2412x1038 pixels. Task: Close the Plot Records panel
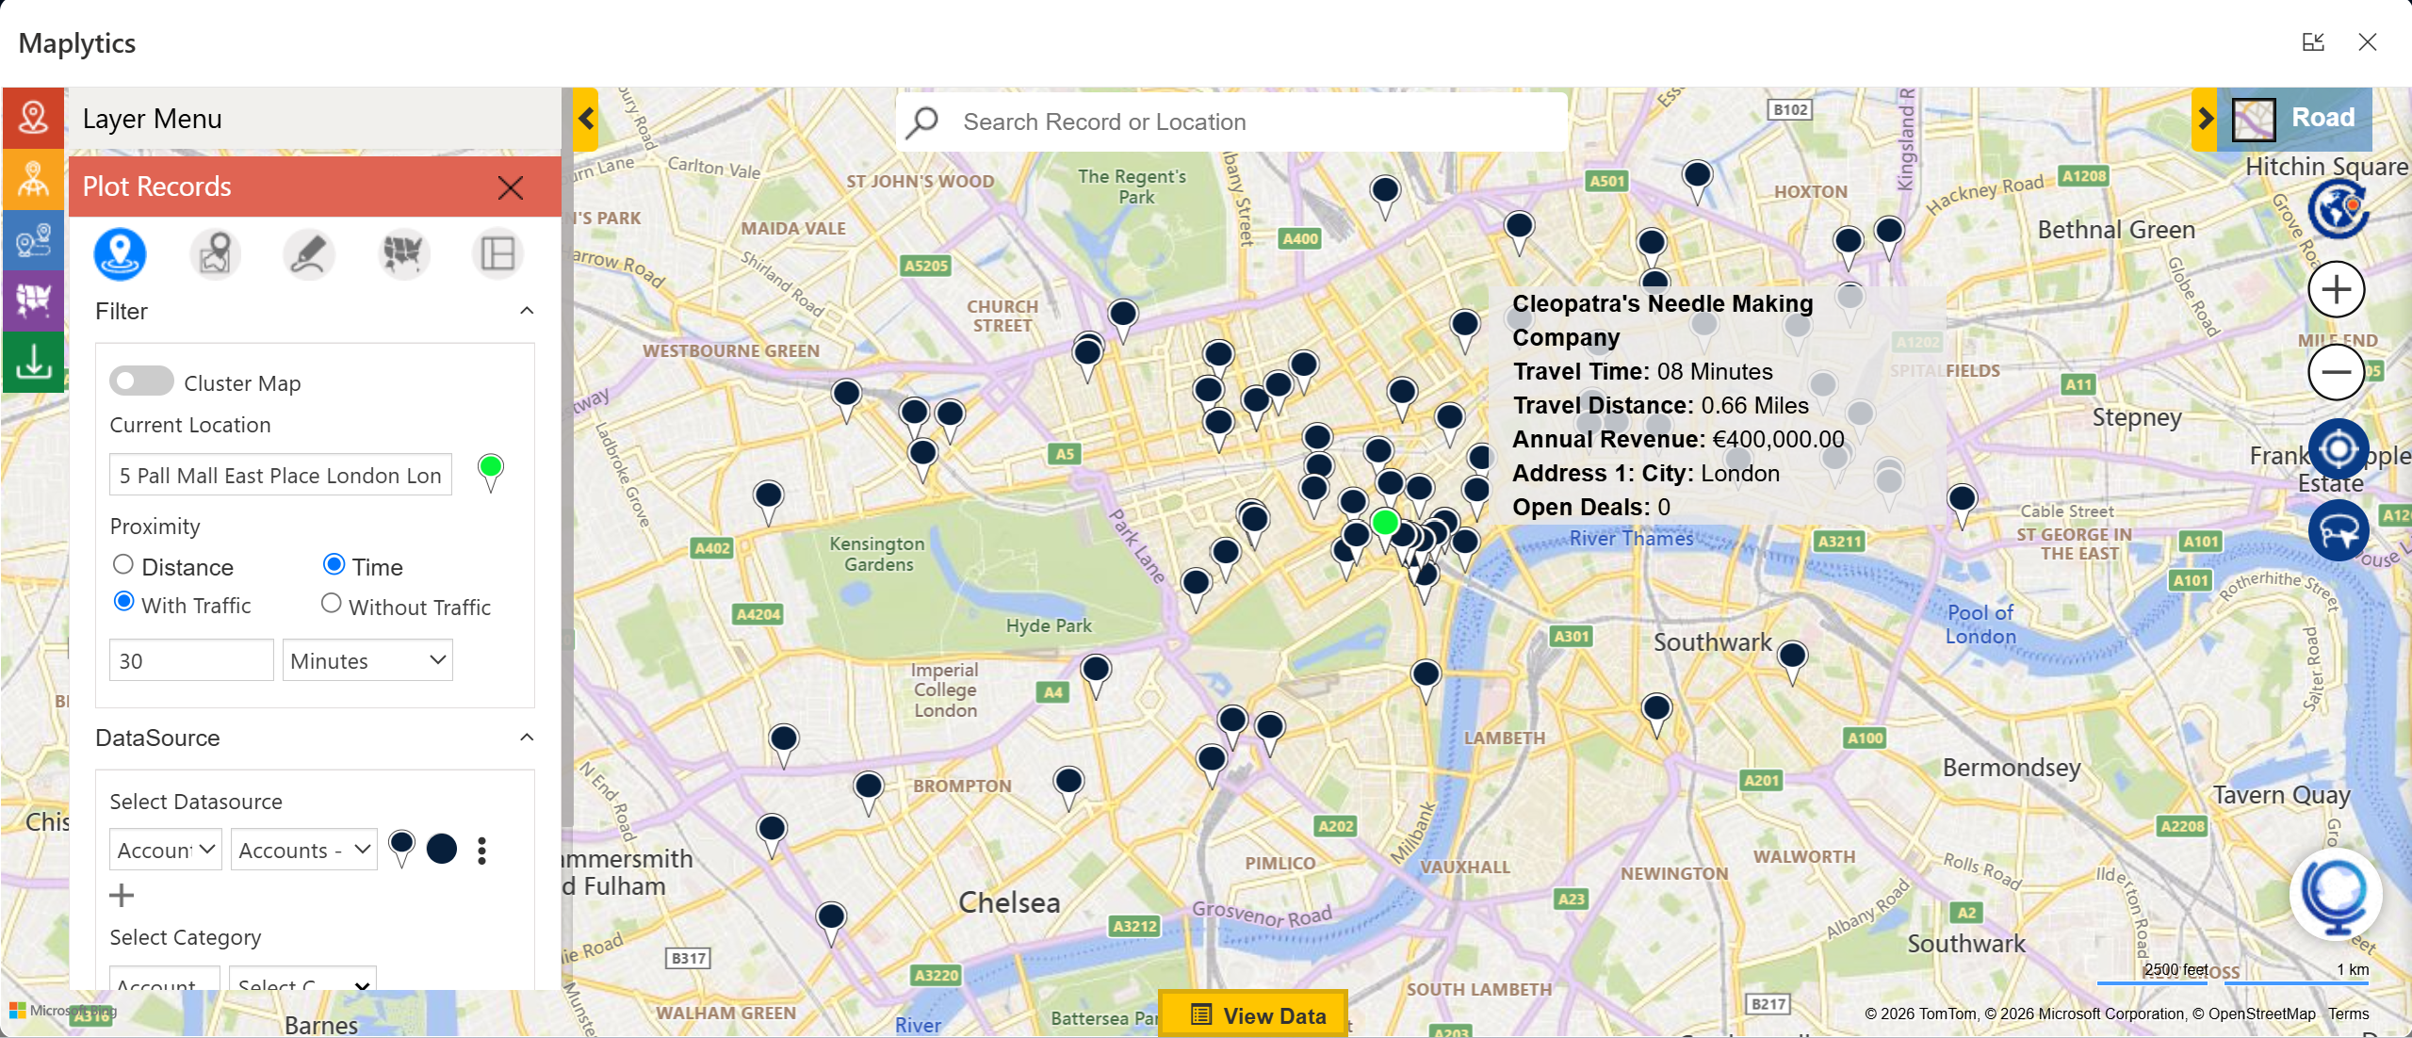tap(511, 187)
